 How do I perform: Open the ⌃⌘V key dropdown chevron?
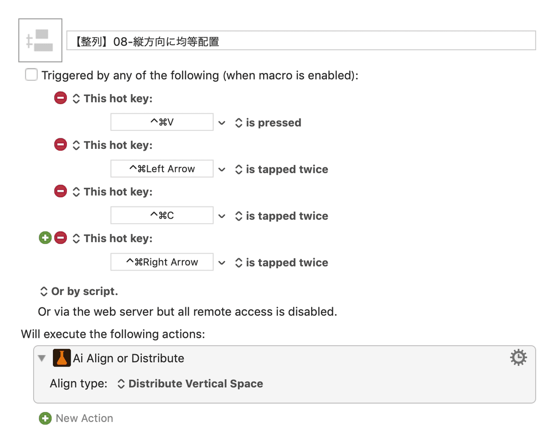[x=222, y=123]
